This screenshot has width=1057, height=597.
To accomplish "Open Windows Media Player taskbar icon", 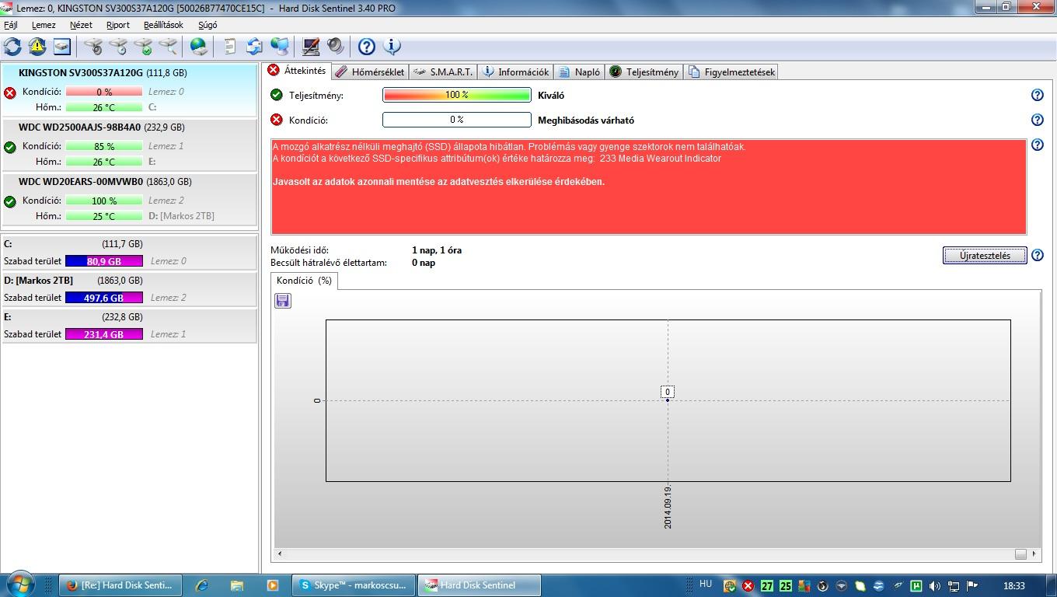I will pyautogui.click(x=273, y=585).
